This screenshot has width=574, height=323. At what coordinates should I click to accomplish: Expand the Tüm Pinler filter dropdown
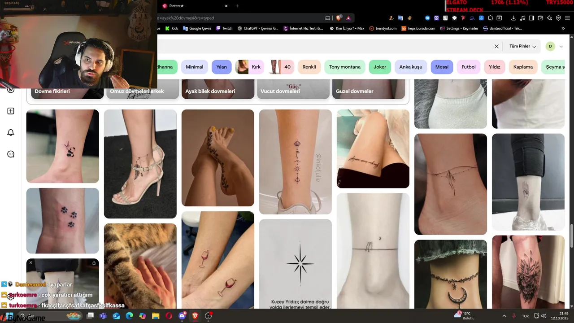coord(522,46)
